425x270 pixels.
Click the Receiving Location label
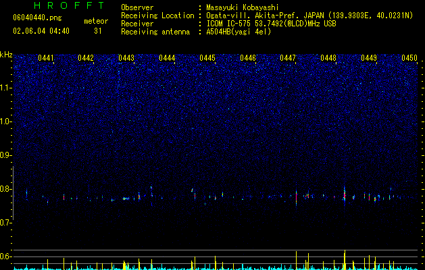click(157, 16)
